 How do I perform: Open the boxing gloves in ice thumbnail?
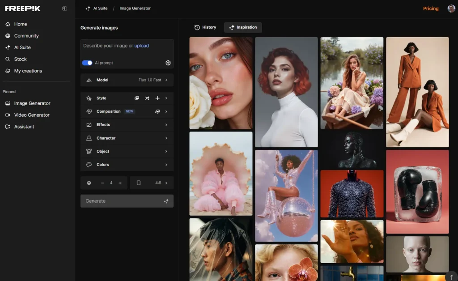pos(417,192)
